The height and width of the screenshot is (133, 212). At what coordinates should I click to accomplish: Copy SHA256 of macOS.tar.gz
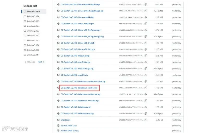(x=146, y=62)
